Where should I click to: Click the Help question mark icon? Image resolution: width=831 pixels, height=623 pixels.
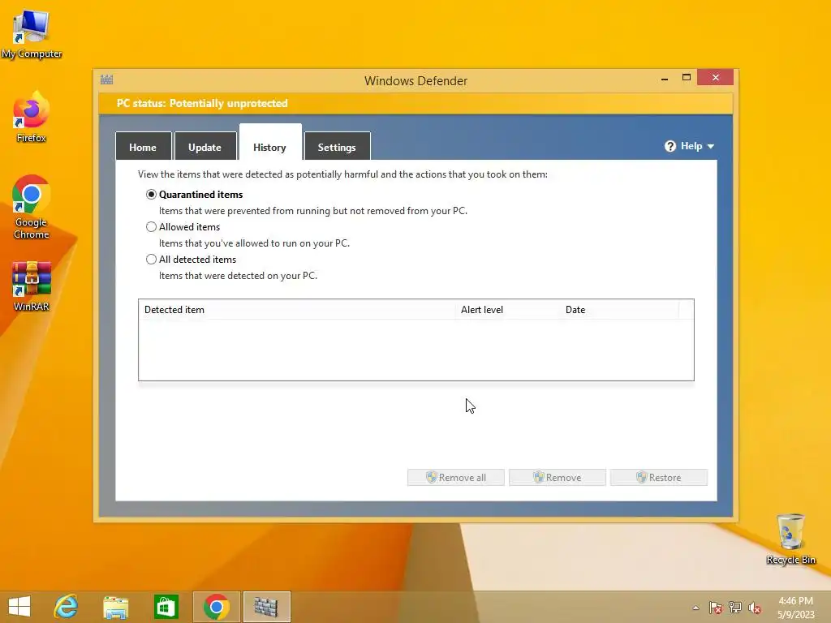[670, 146]
